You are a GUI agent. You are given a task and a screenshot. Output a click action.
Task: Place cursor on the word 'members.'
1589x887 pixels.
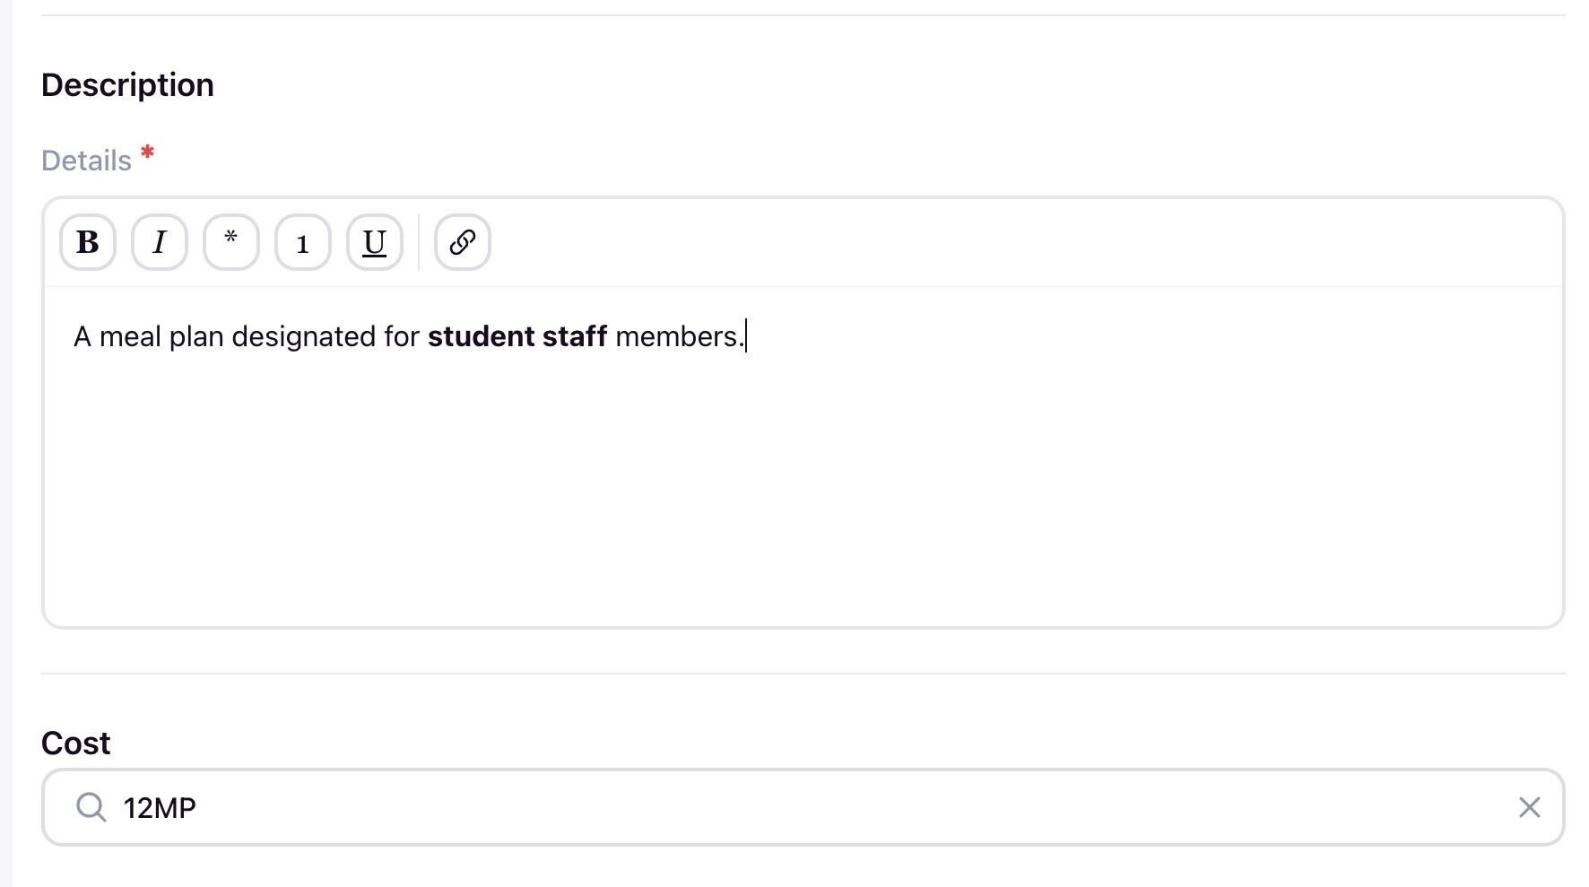pos(679,337)
